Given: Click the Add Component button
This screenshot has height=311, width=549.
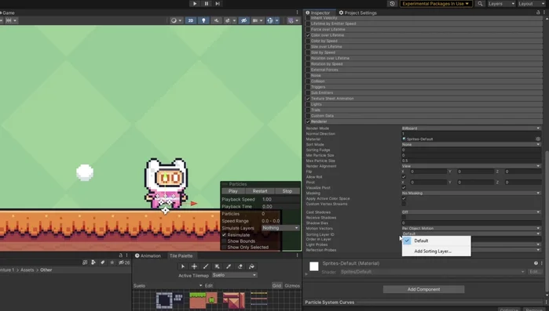Looking at the screenshot, I should (423, 289).
